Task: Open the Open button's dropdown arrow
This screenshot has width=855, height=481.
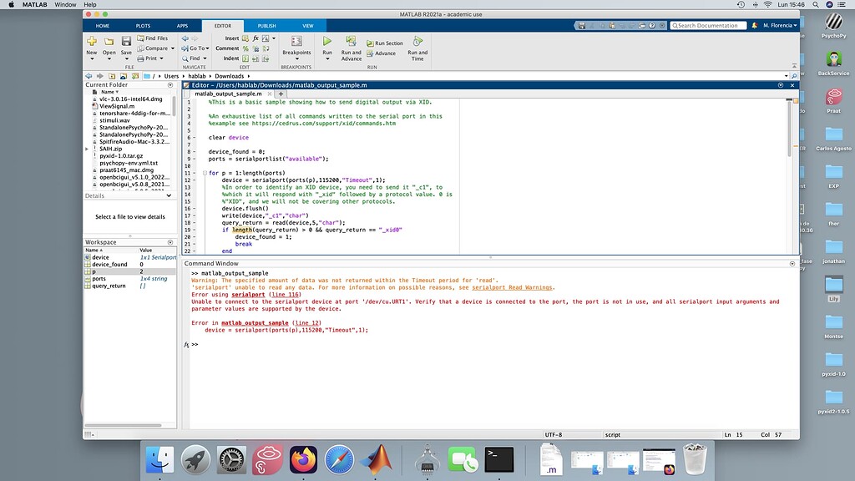Action: pos(109,58)
